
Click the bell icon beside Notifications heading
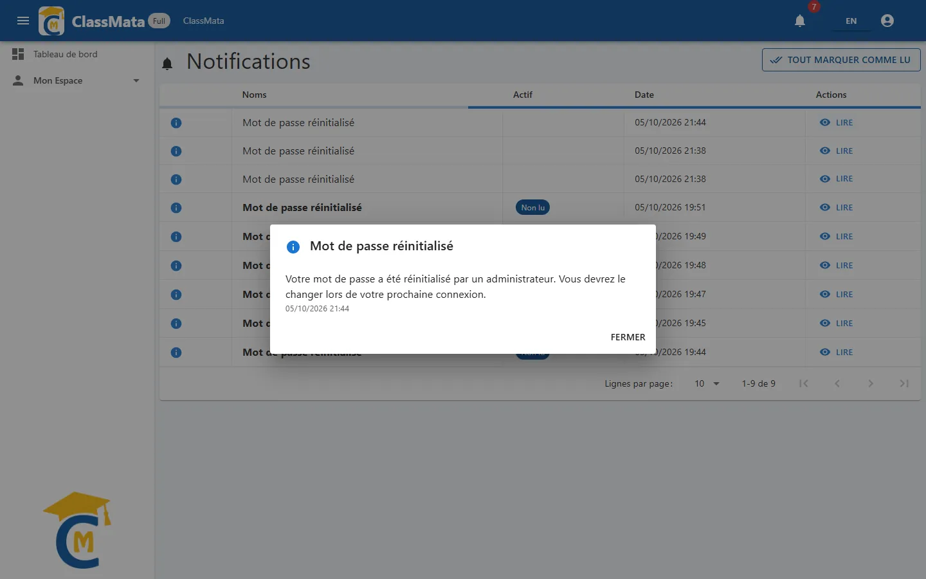[x=167, y=63]
